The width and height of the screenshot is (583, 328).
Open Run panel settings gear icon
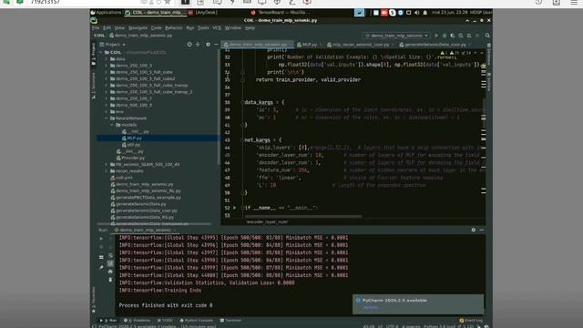point(474,230)
